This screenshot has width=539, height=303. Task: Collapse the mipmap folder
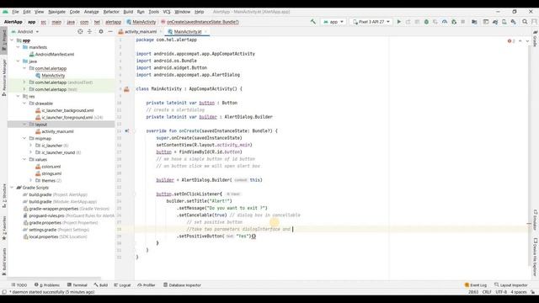click(x=24, y=138)
